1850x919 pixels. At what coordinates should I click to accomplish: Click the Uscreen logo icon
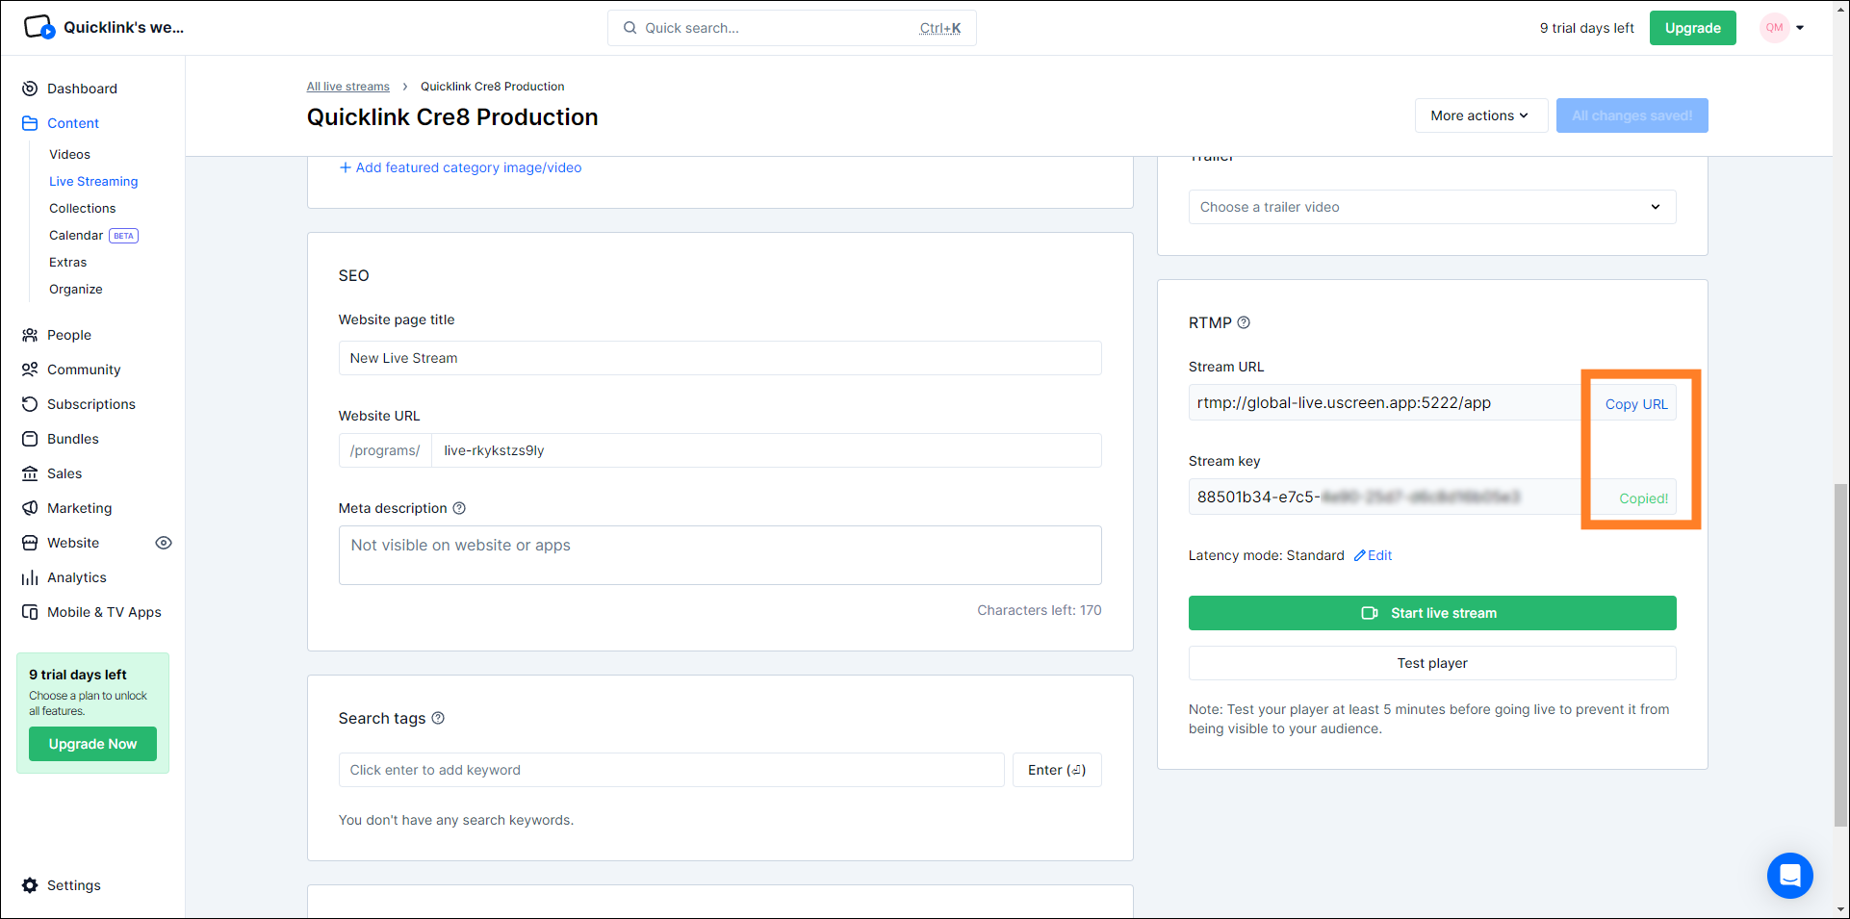(x=39, y=27)
